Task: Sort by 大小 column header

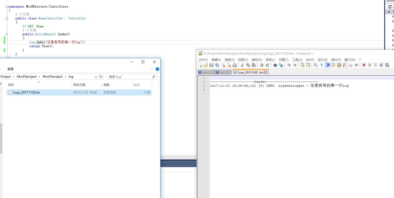Action: (x=137, y=85)
